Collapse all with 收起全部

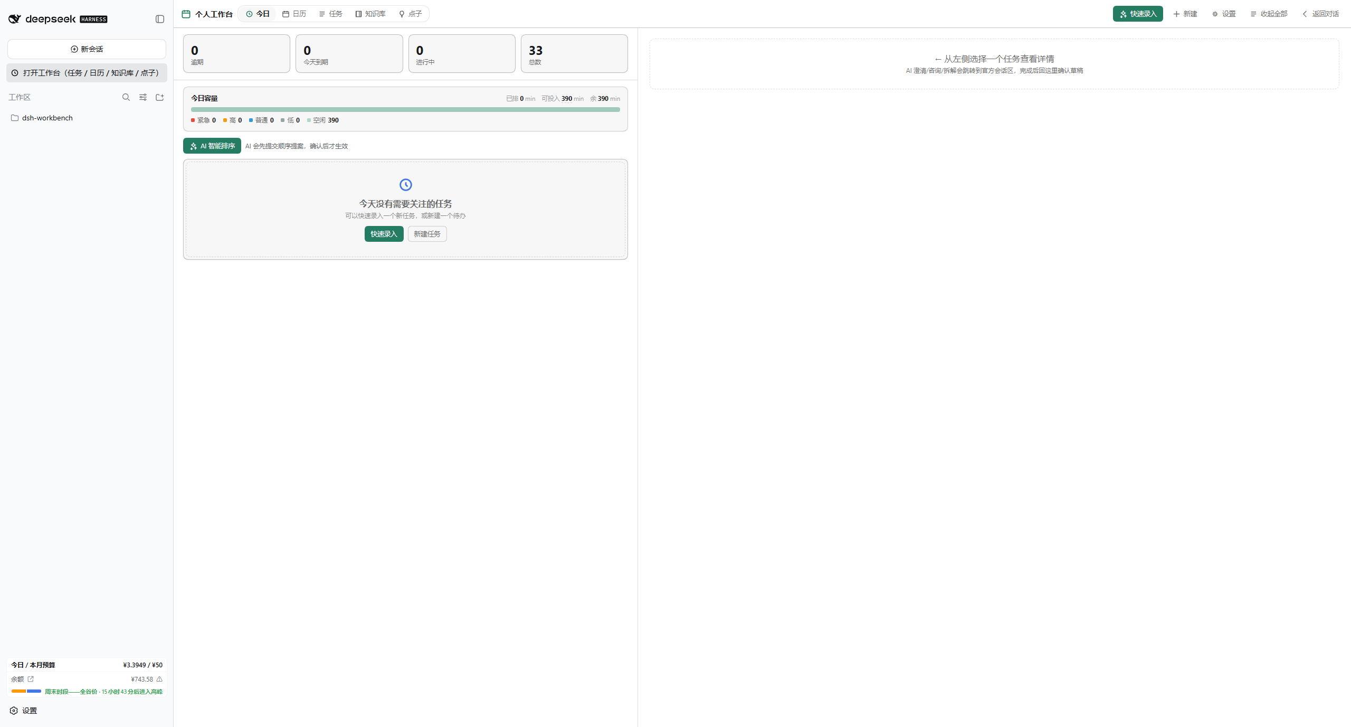click(1269, 14)
